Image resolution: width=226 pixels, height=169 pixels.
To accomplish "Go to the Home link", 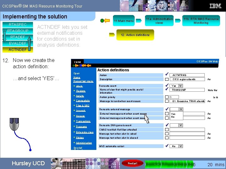I will (x=77, y=77).
